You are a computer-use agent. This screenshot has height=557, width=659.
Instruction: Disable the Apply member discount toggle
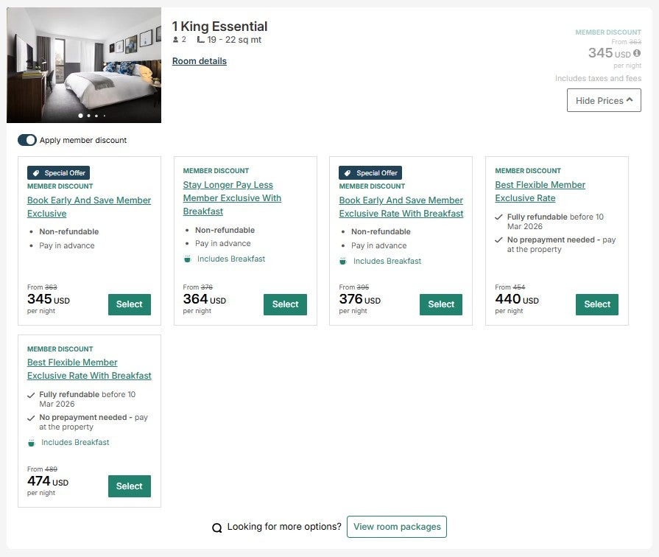(x=27, y=140)
